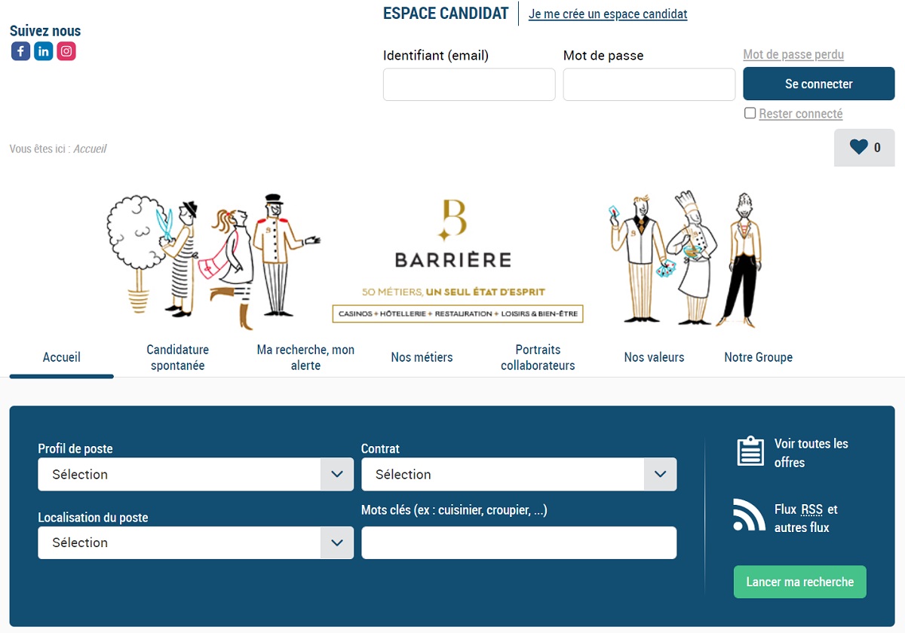Open the LinkedIn social icon
Image resolution: width=905 pixels, height=633 pixels.
click(44, 51)
